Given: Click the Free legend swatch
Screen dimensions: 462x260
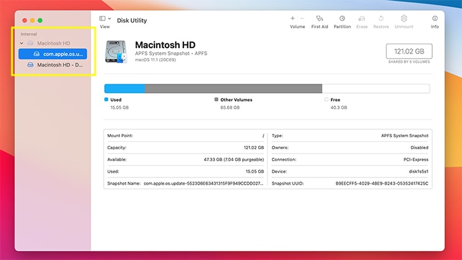Looking at the screenshot, I should (326, 100).
